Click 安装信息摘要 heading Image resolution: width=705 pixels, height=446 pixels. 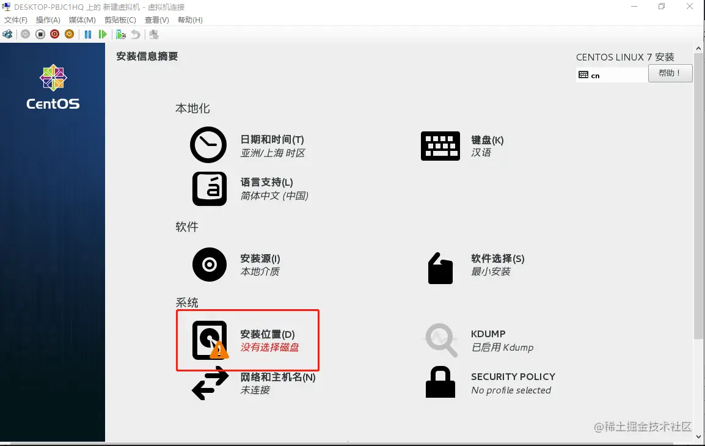147,56
